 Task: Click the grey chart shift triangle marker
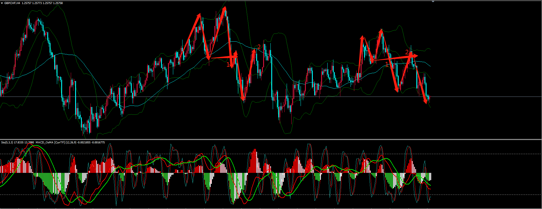coord(433,1)
